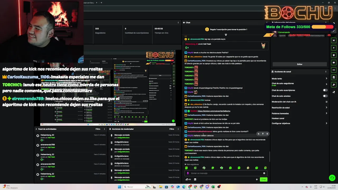Viewport: 338px width, 190px height.
Task: Open chat settings gear icon
Action: pyautogui.click(x=257, y=179)
